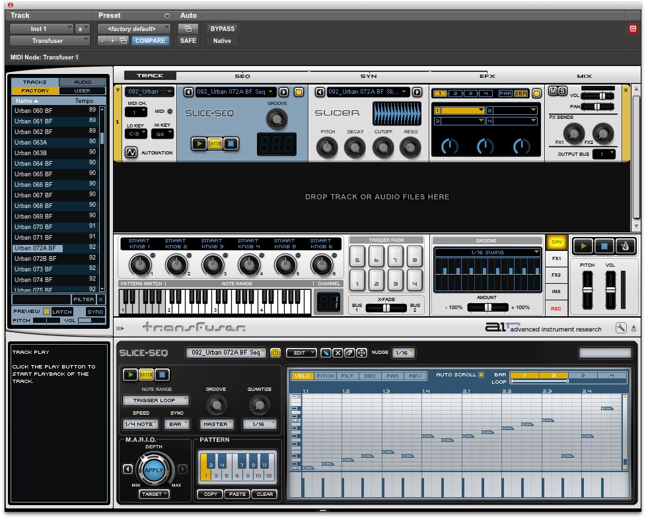Toggle LATCH in the track SLICE-SEQ module
646x519 pixels.
[215, 143]
